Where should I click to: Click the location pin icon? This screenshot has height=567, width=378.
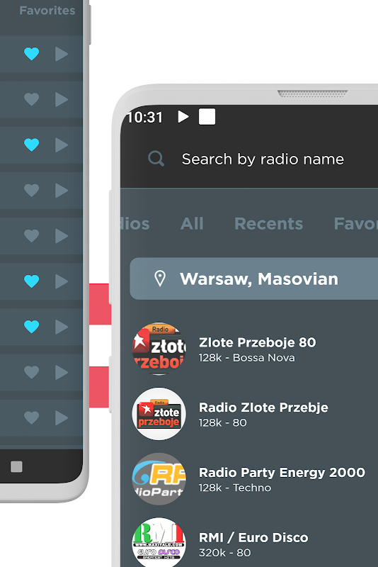(x=160, y=279)
